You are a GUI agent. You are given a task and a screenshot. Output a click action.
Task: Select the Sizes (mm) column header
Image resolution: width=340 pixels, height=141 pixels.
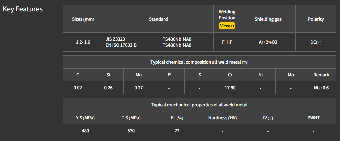click(x=83, y=19)
